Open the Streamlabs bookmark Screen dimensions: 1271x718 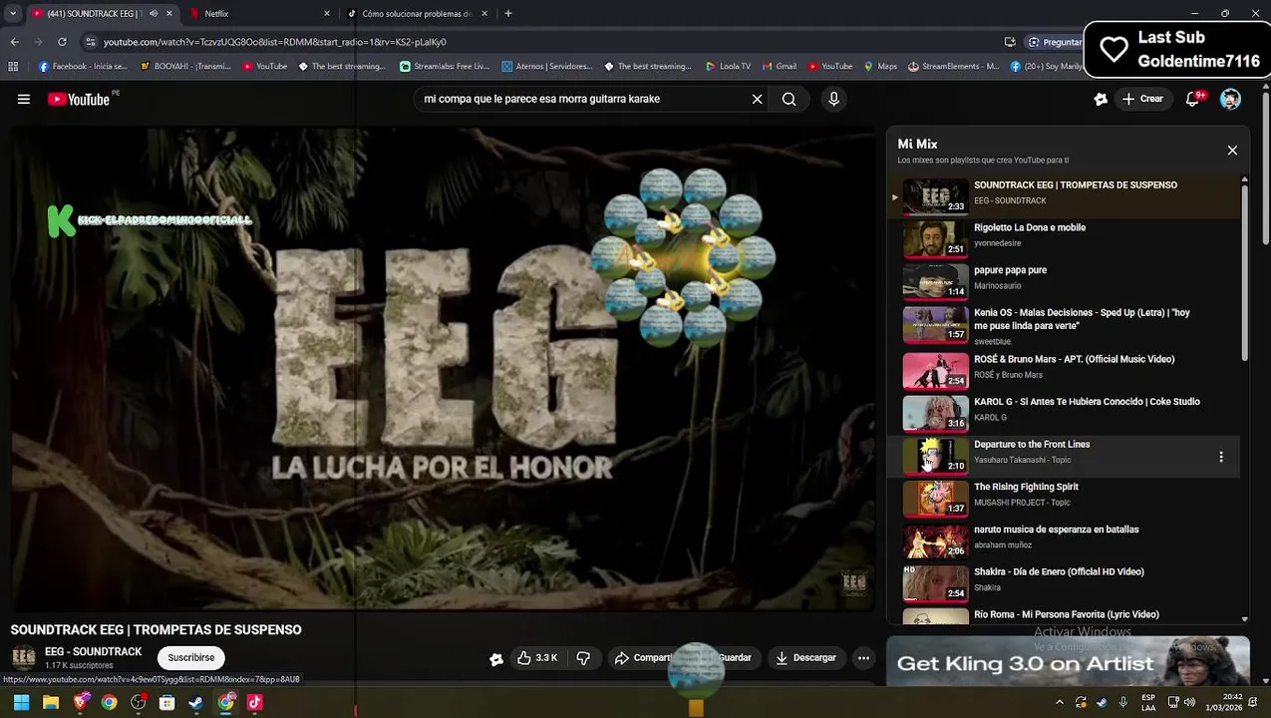[445, 67]
